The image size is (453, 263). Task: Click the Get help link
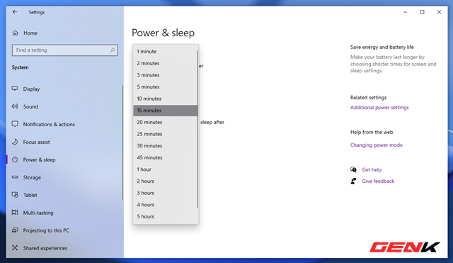coord(372,169)
